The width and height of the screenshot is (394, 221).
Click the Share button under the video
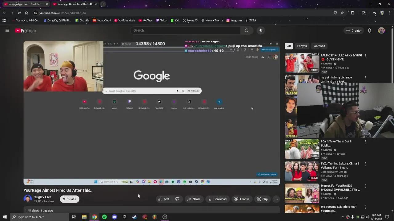194,199
